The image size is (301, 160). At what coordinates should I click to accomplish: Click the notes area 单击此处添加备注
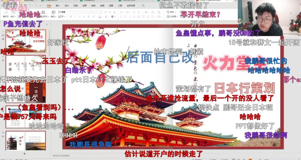tap(61, 155)
